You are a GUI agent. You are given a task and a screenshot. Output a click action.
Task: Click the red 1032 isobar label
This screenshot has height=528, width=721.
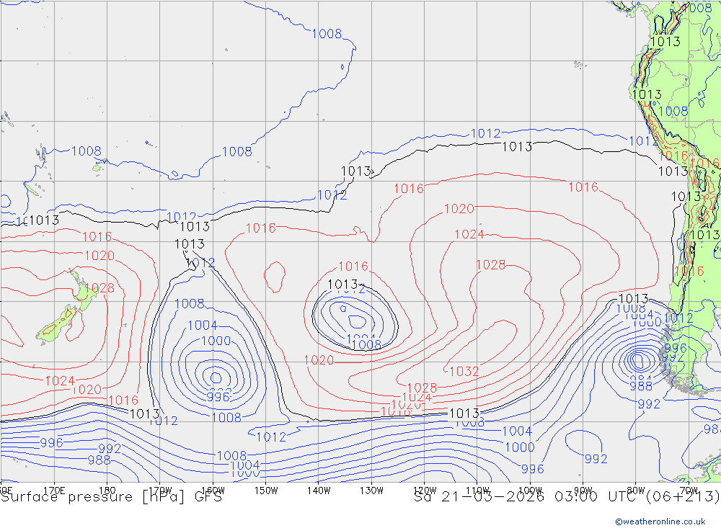tap(464, 371)
